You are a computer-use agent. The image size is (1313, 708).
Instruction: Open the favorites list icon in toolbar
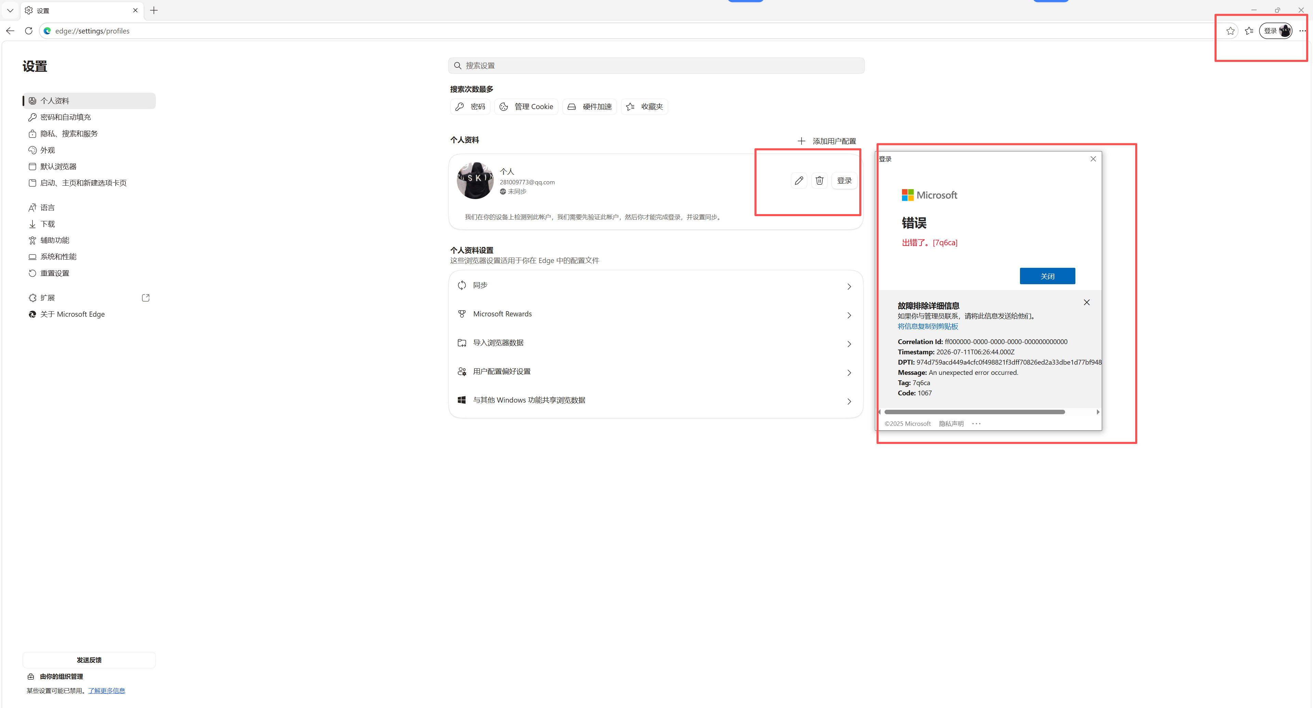click(1249, 31)
